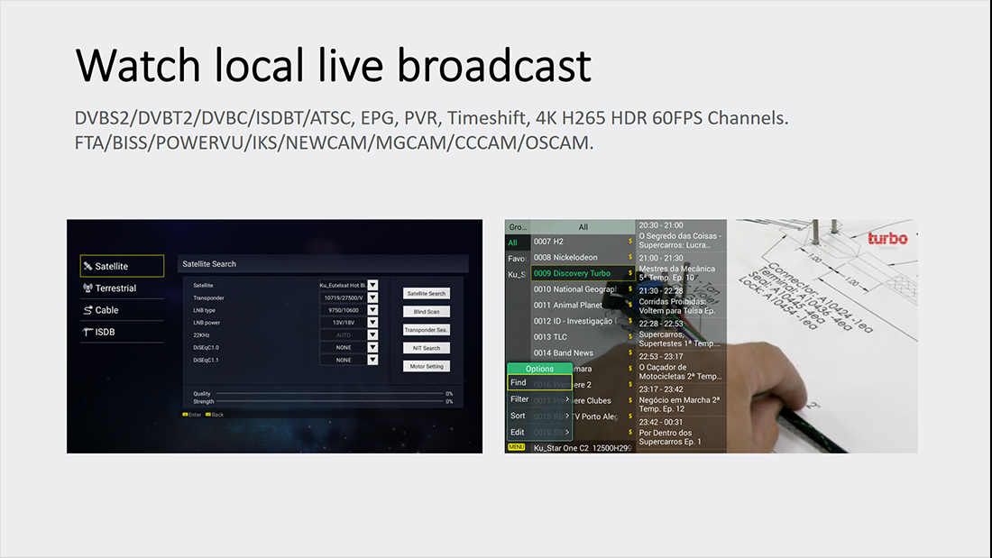Click the Terrestrial antenna icon
The width and height of the screenshot is (992, 558).
(88, 288)
